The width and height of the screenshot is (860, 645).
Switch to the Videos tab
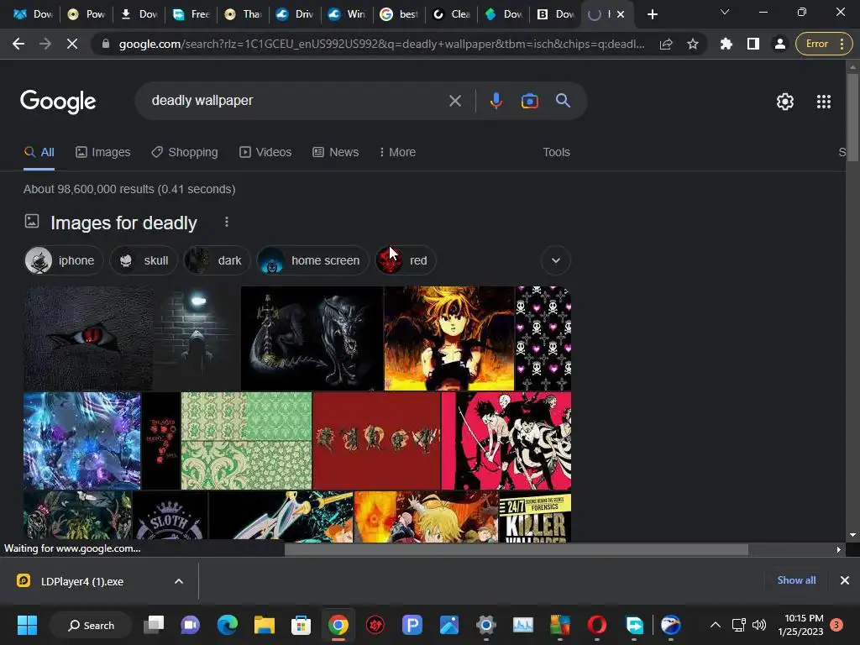(x=265, y=153)
